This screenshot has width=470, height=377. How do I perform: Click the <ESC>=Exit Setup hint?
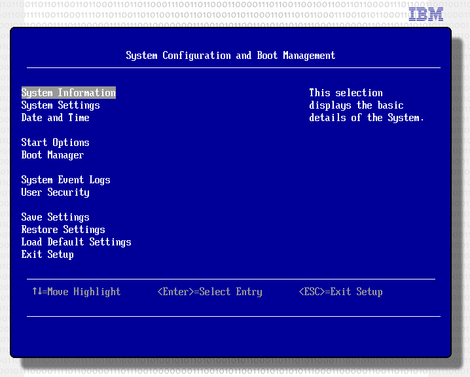[341, 292]
